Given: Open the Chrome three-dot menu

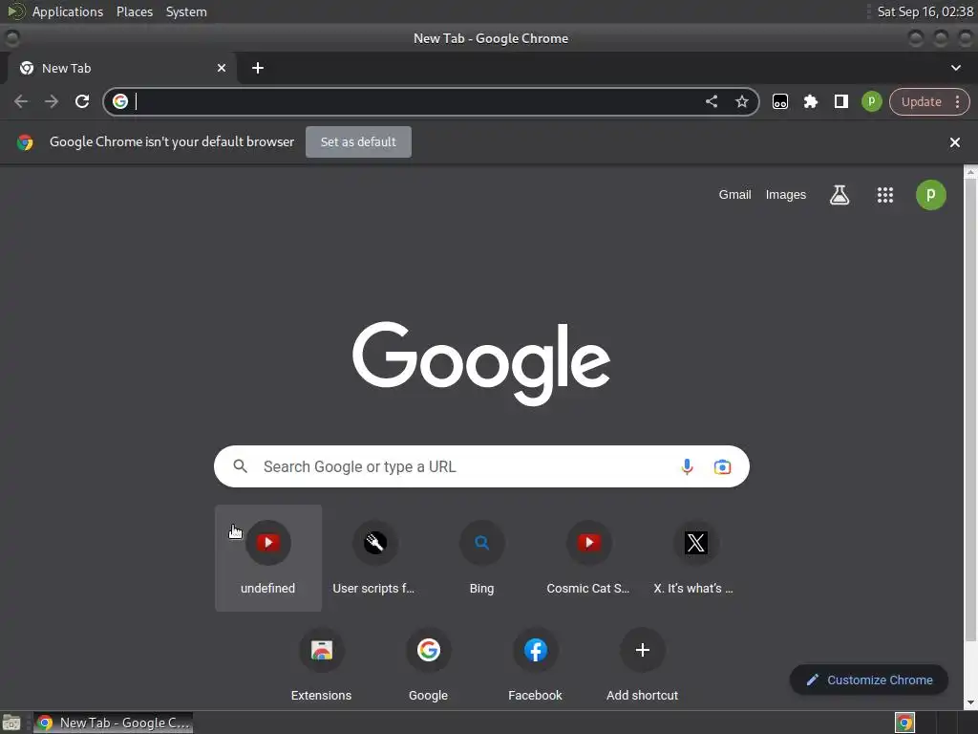Looking at the screenshot, I should coord(957,101).
